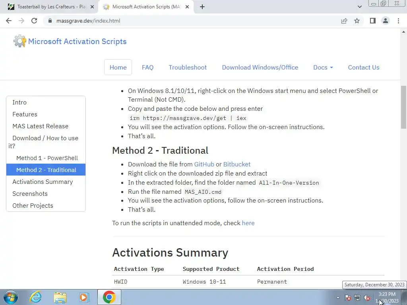Click the Permanent table cell
Image resolution: width=407 pixels, height=305 pixels.
tap(272, 282)
